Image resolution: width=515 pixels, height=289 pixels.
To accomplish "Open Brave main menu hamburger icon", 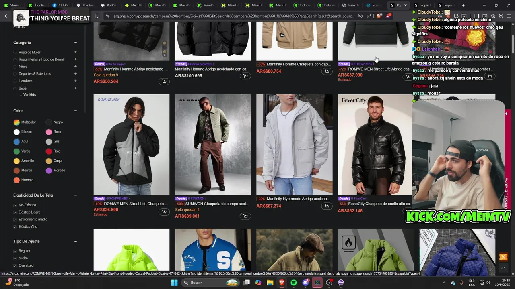I will coord(510,16).
